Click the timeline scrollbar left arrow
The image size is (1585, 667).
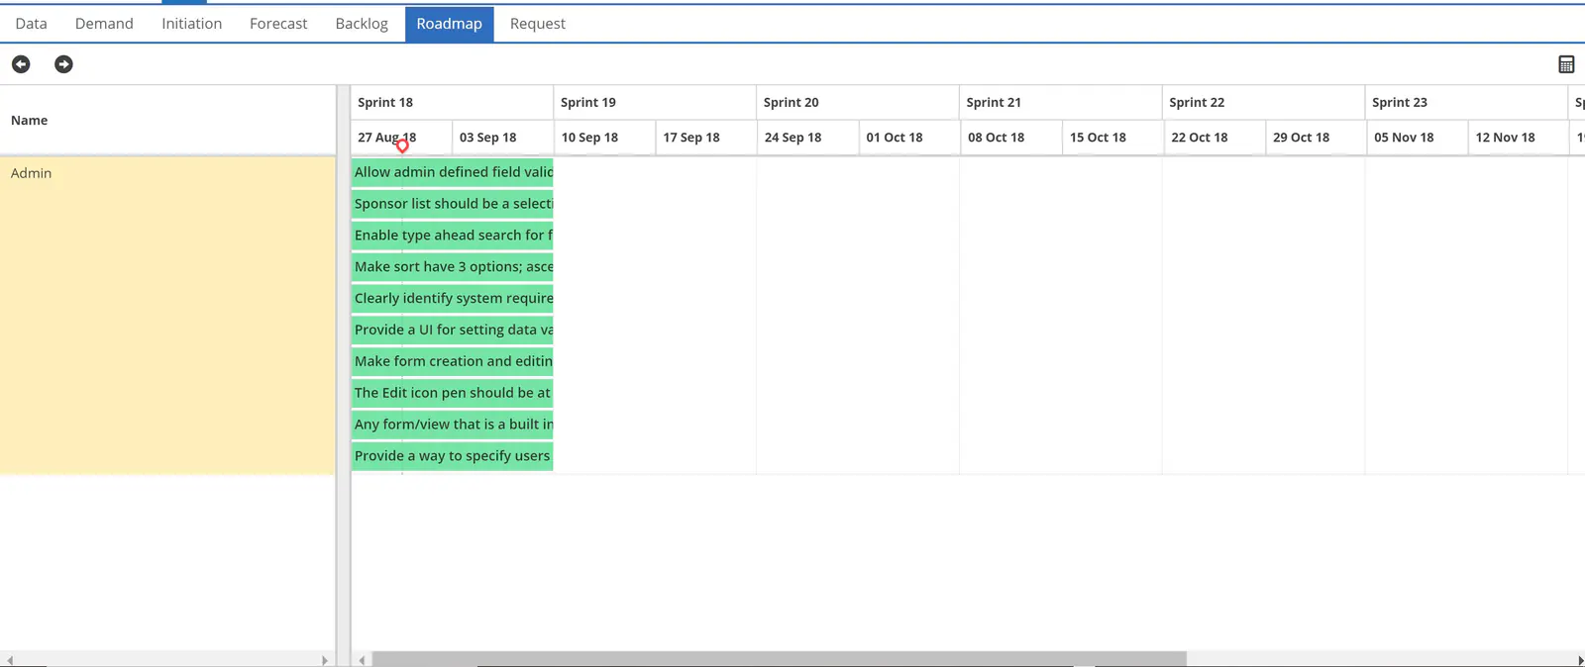pos(362,660)
